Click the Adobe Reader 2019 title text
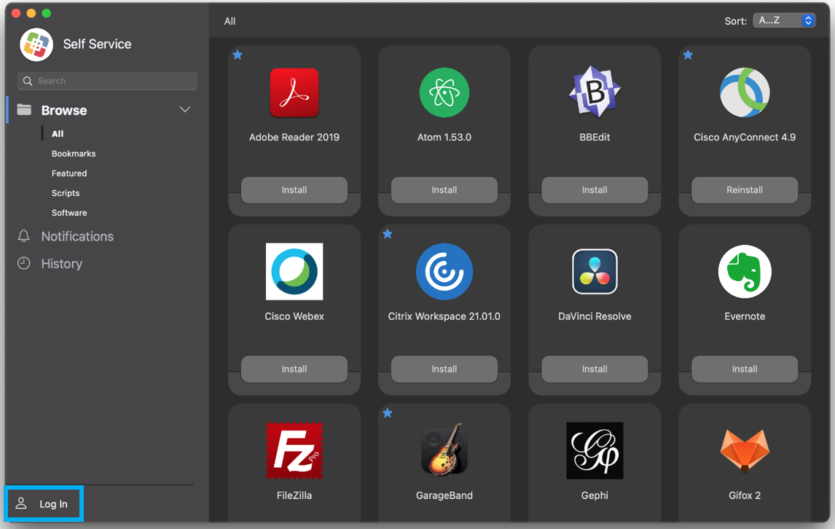The width and height of the screenshot is (835, 529). (294, 137)
